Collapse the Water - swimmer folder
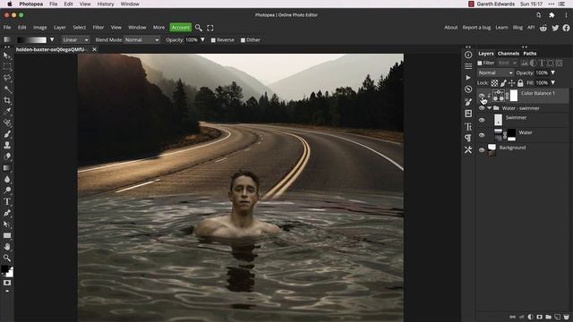Screen dimensions: 573x322 tap(490, 108)
